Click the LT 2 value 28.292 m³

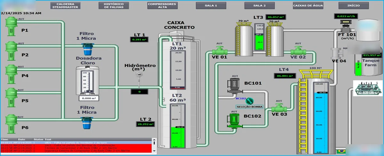[146, 124]
